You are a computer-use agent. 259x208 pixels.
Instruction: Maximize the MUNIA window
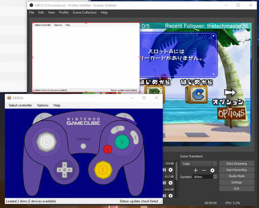[x=144, y=98]
